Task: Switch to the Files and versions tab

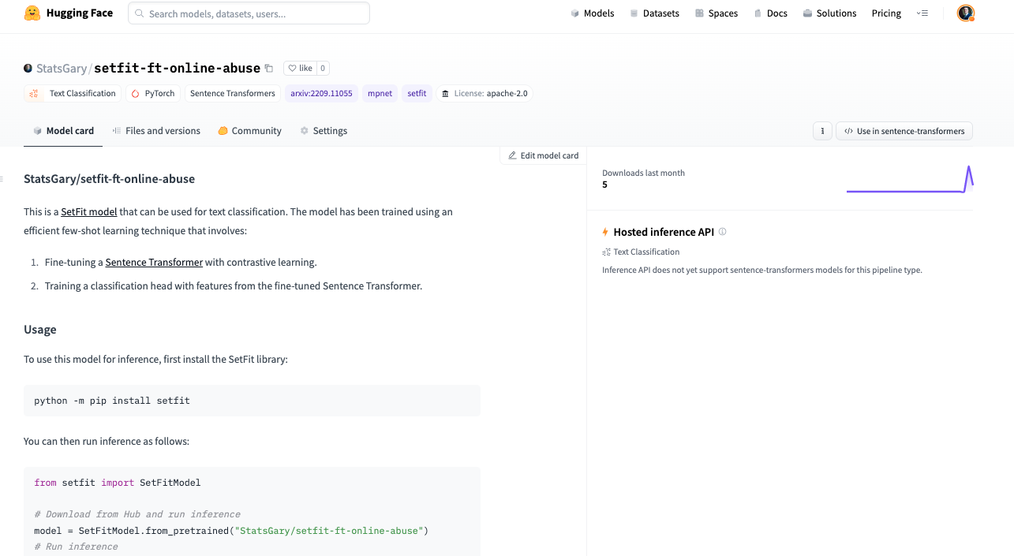Action: point(156,130)
